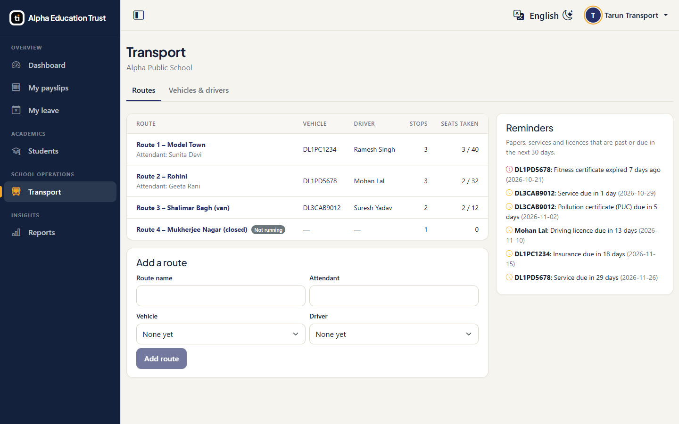
Task: Open Route 2 – Rohini
Action: (x=162, y=176)
